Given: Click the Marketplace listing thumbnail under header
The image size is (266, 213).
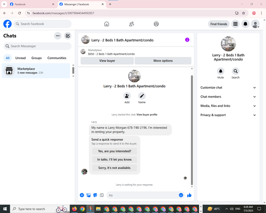Looking at the screenshot, I should [x=83, y=52].
